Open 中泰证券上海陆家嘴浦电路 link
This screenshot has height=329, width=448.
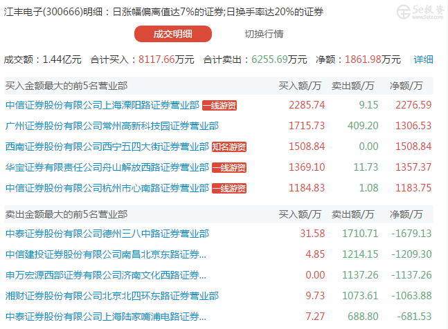click(106, 317)
